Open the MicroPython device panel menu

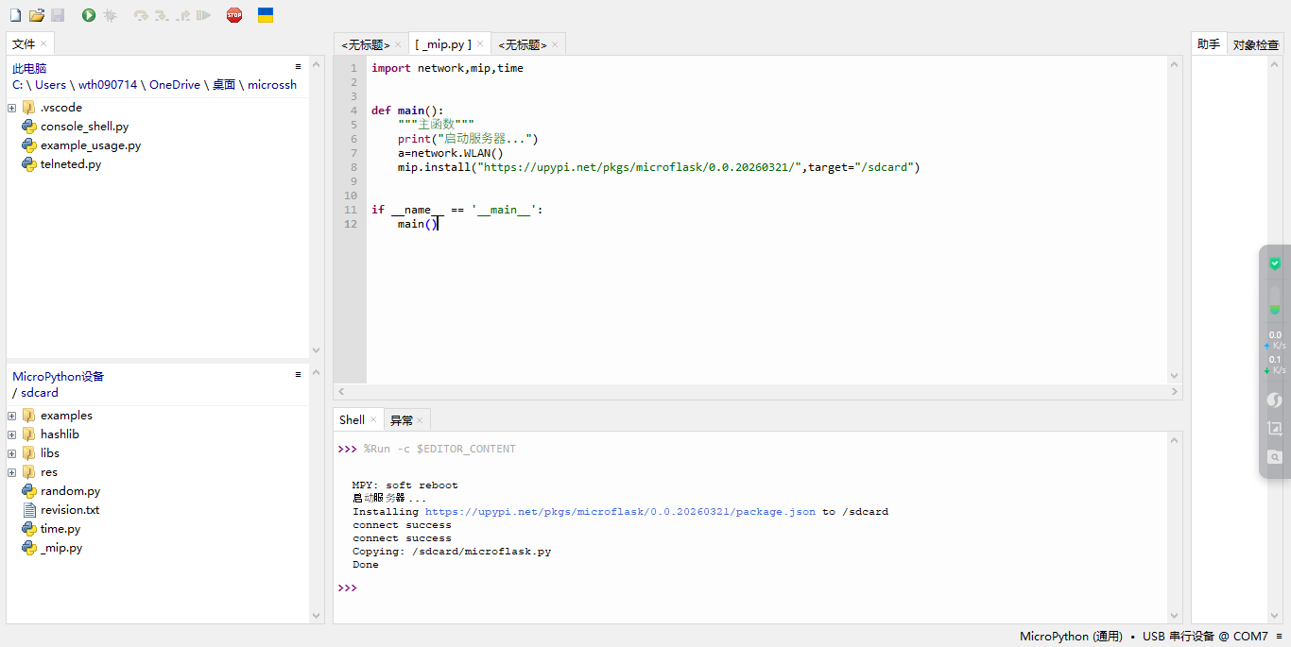pos(299,374)
